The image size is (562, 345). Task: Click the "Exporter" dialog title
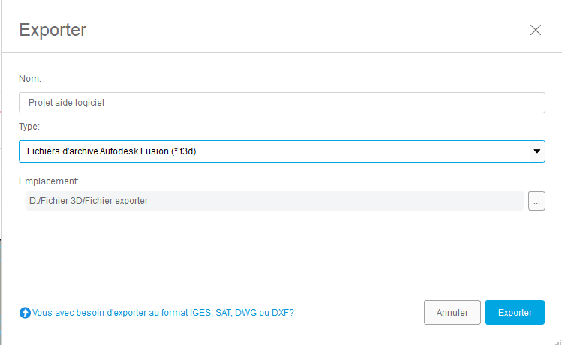point(53,31)
